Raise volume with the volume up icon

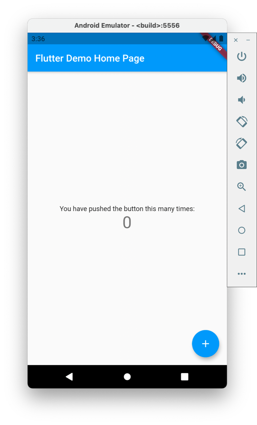pos(242,78)
